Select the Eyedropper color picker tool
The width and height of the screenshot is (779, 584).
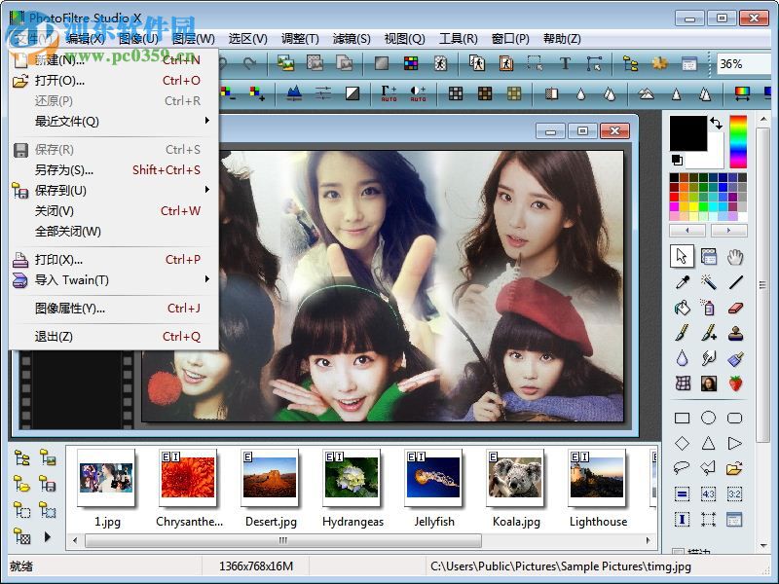click(682, 282)
